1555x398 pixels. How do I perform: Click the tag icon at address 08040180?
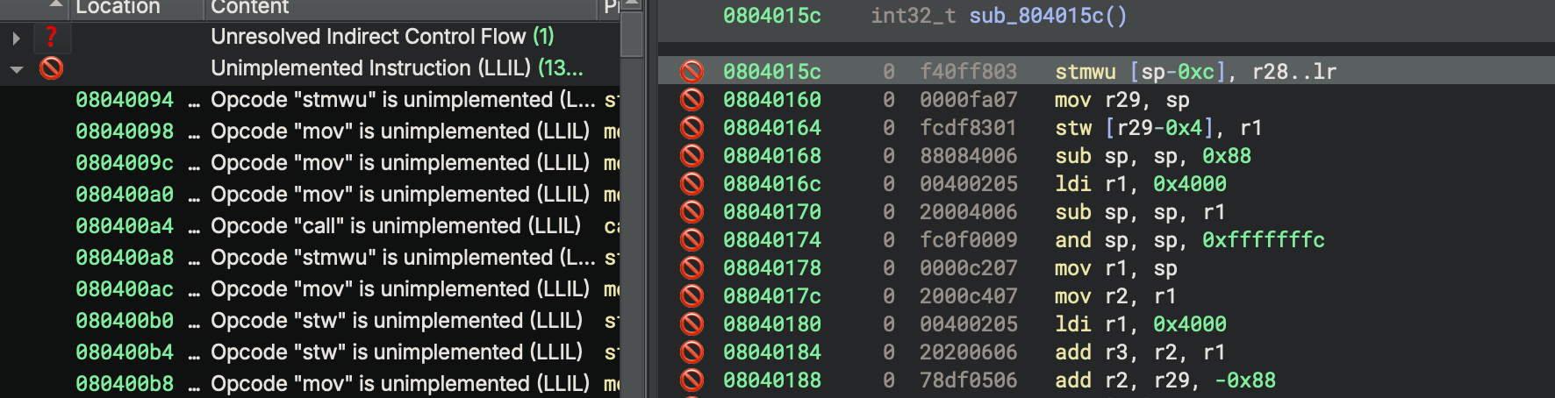pos(692,324)
